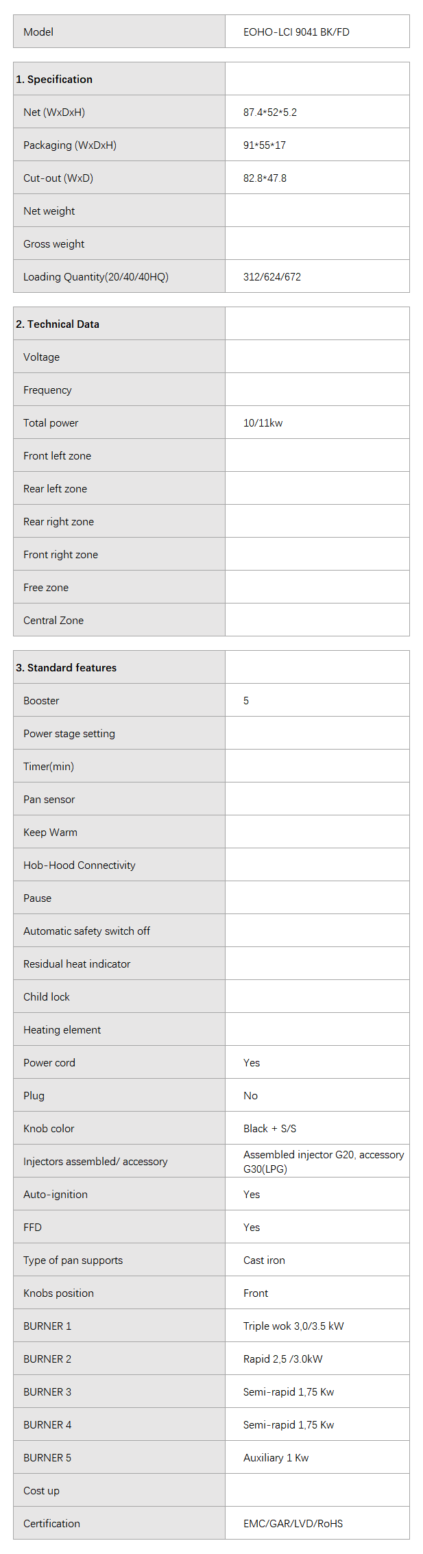The height and width of the screenshot is (1554, 423).
Task: Click the Certification value EMC/GAR/LVD/RoHS
Action: (x=293, y=1524)
